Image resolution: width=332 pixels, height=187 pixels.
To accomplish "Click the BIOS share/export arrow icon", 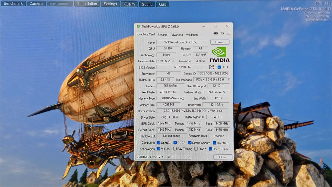I will click(x=212, y=67).
